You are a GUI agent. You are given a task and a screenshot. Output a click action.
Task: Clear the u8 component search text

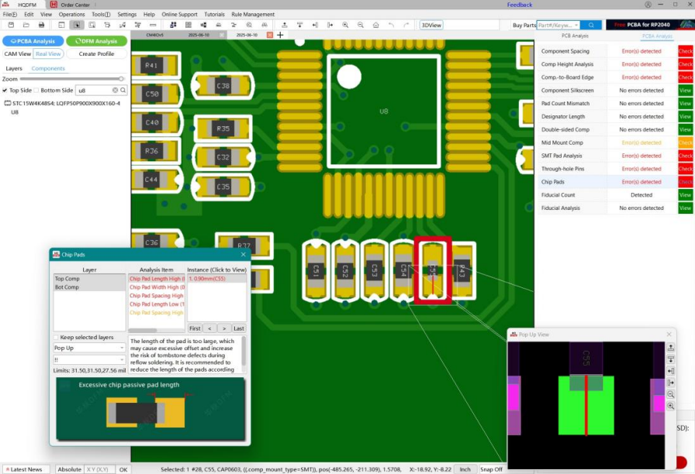tap(115, 91)
